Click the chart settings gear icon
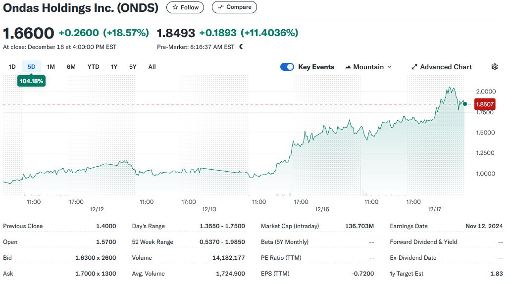The height and width of the screenshot is (284, 513). [494, 67]
